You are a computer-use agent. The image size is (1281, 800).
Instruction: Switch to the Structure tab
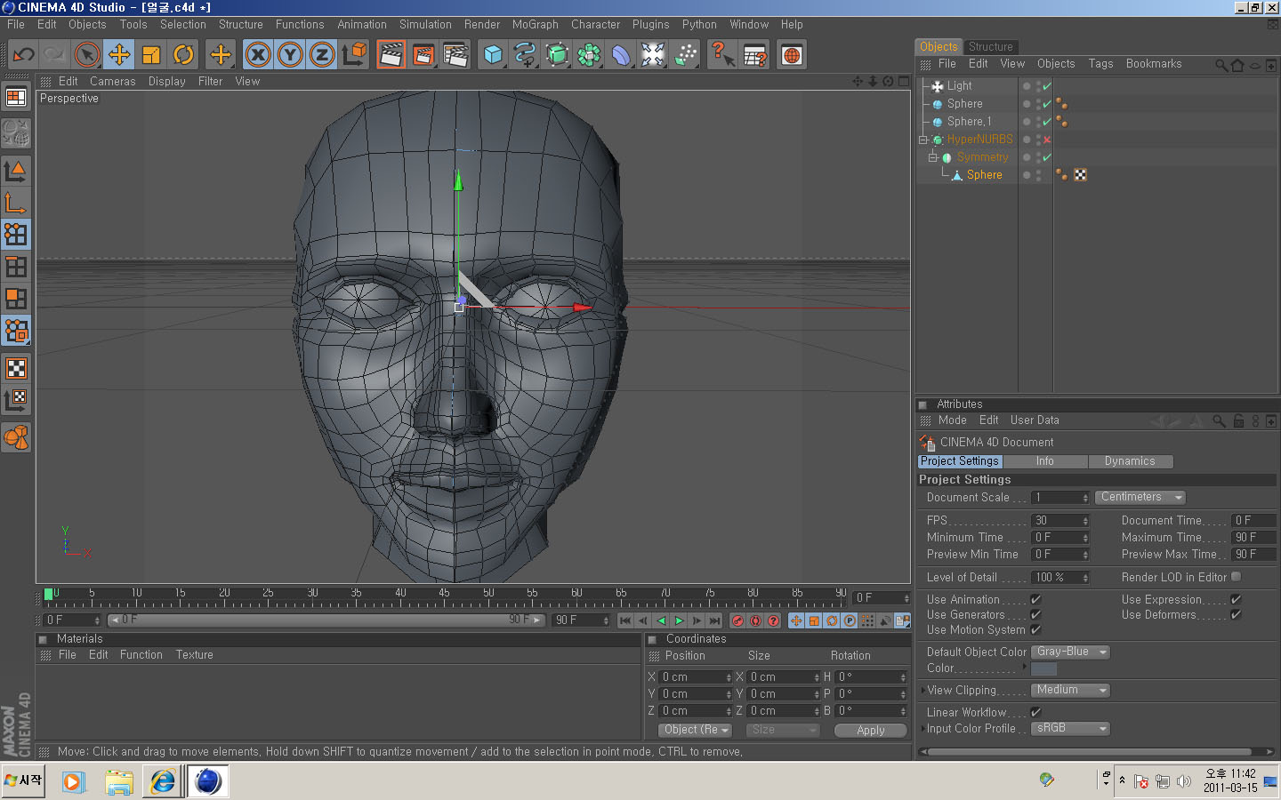(990, 47)
